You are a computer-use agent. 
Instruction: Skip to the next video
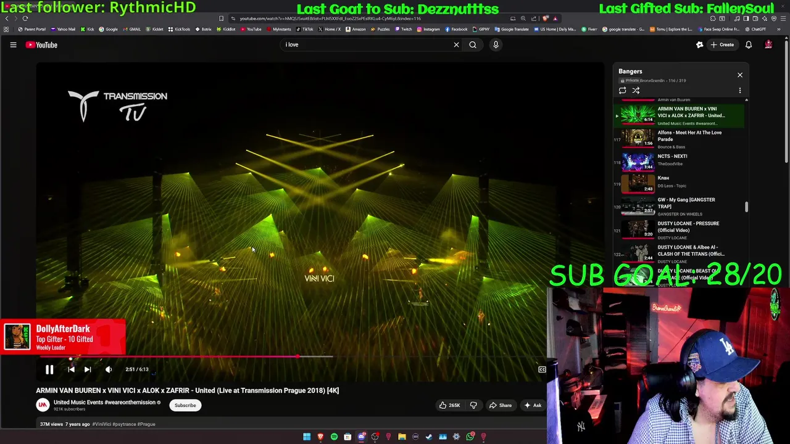click(x=88, y=369)
